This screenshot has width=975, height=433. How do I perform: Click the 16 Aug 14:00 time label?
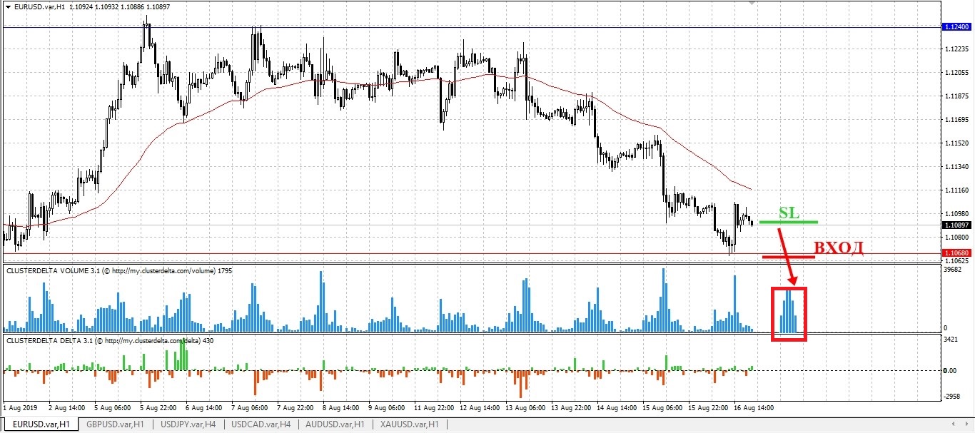[753, 409]
